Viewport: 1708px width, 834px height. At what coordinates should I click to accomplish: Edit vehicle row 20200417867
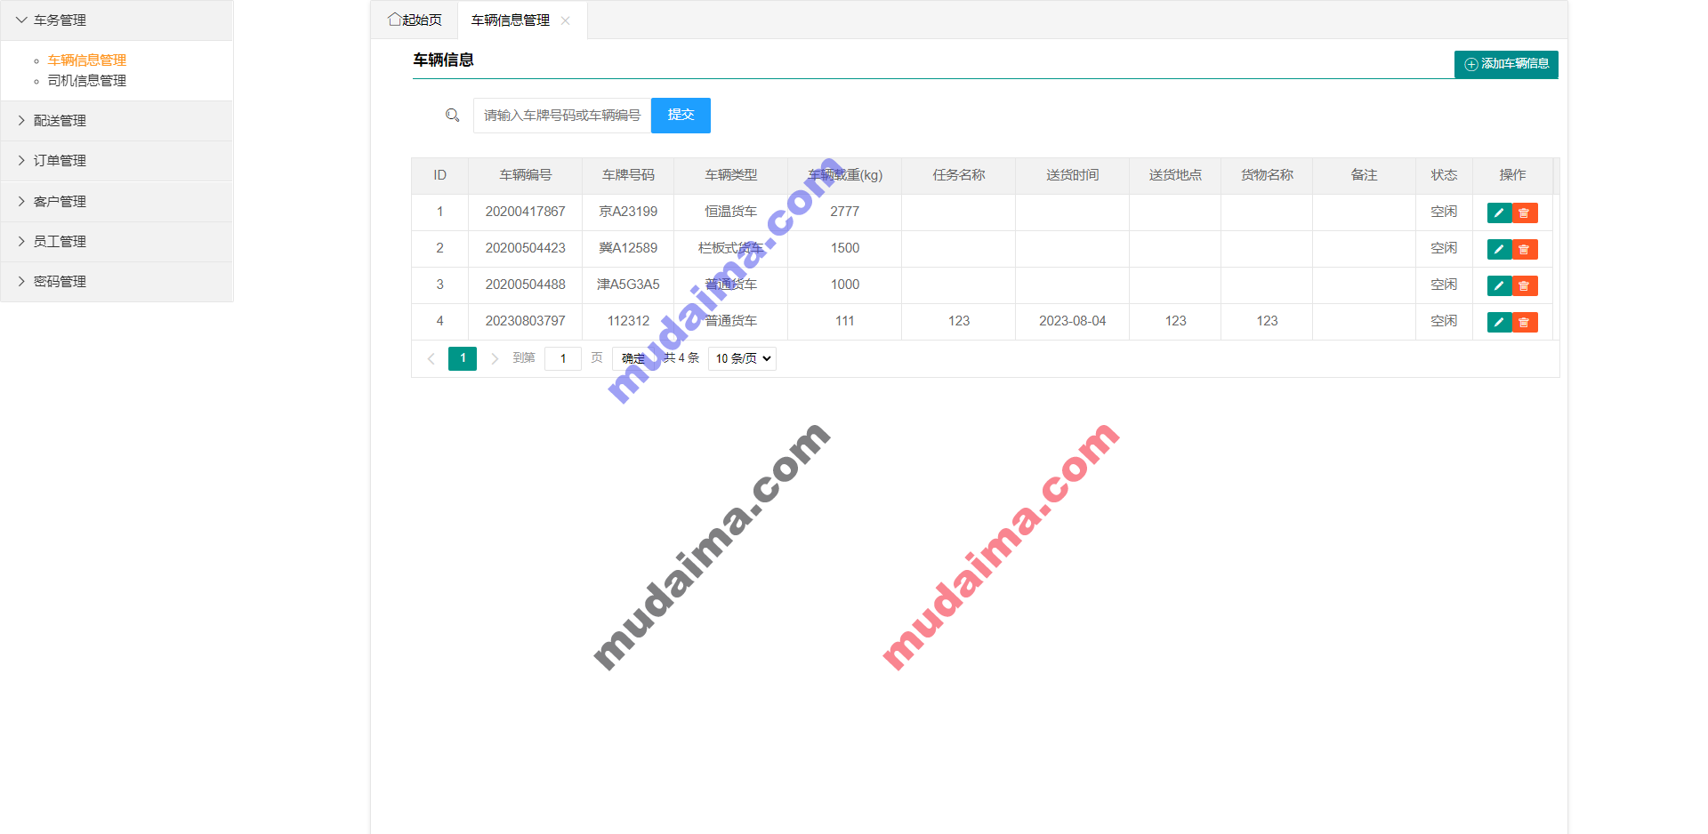pyautogui.click(x=1499, y=213)
